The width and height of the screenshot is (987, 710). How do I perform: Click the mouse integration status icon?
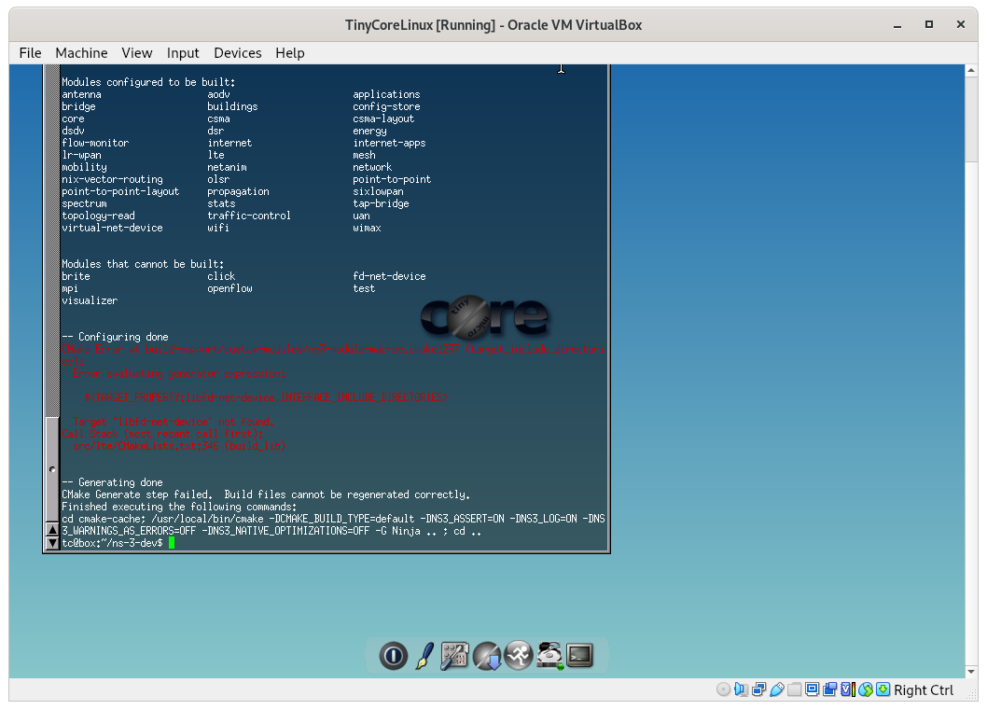[866, 689]
